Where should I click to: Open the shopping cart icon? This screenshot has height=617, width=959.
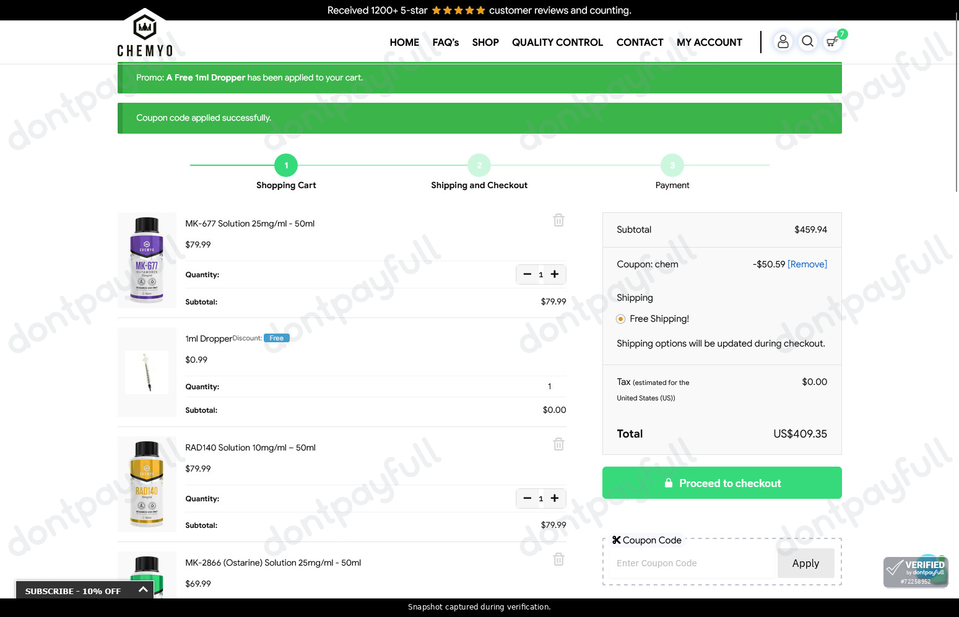tap(833, 41)
